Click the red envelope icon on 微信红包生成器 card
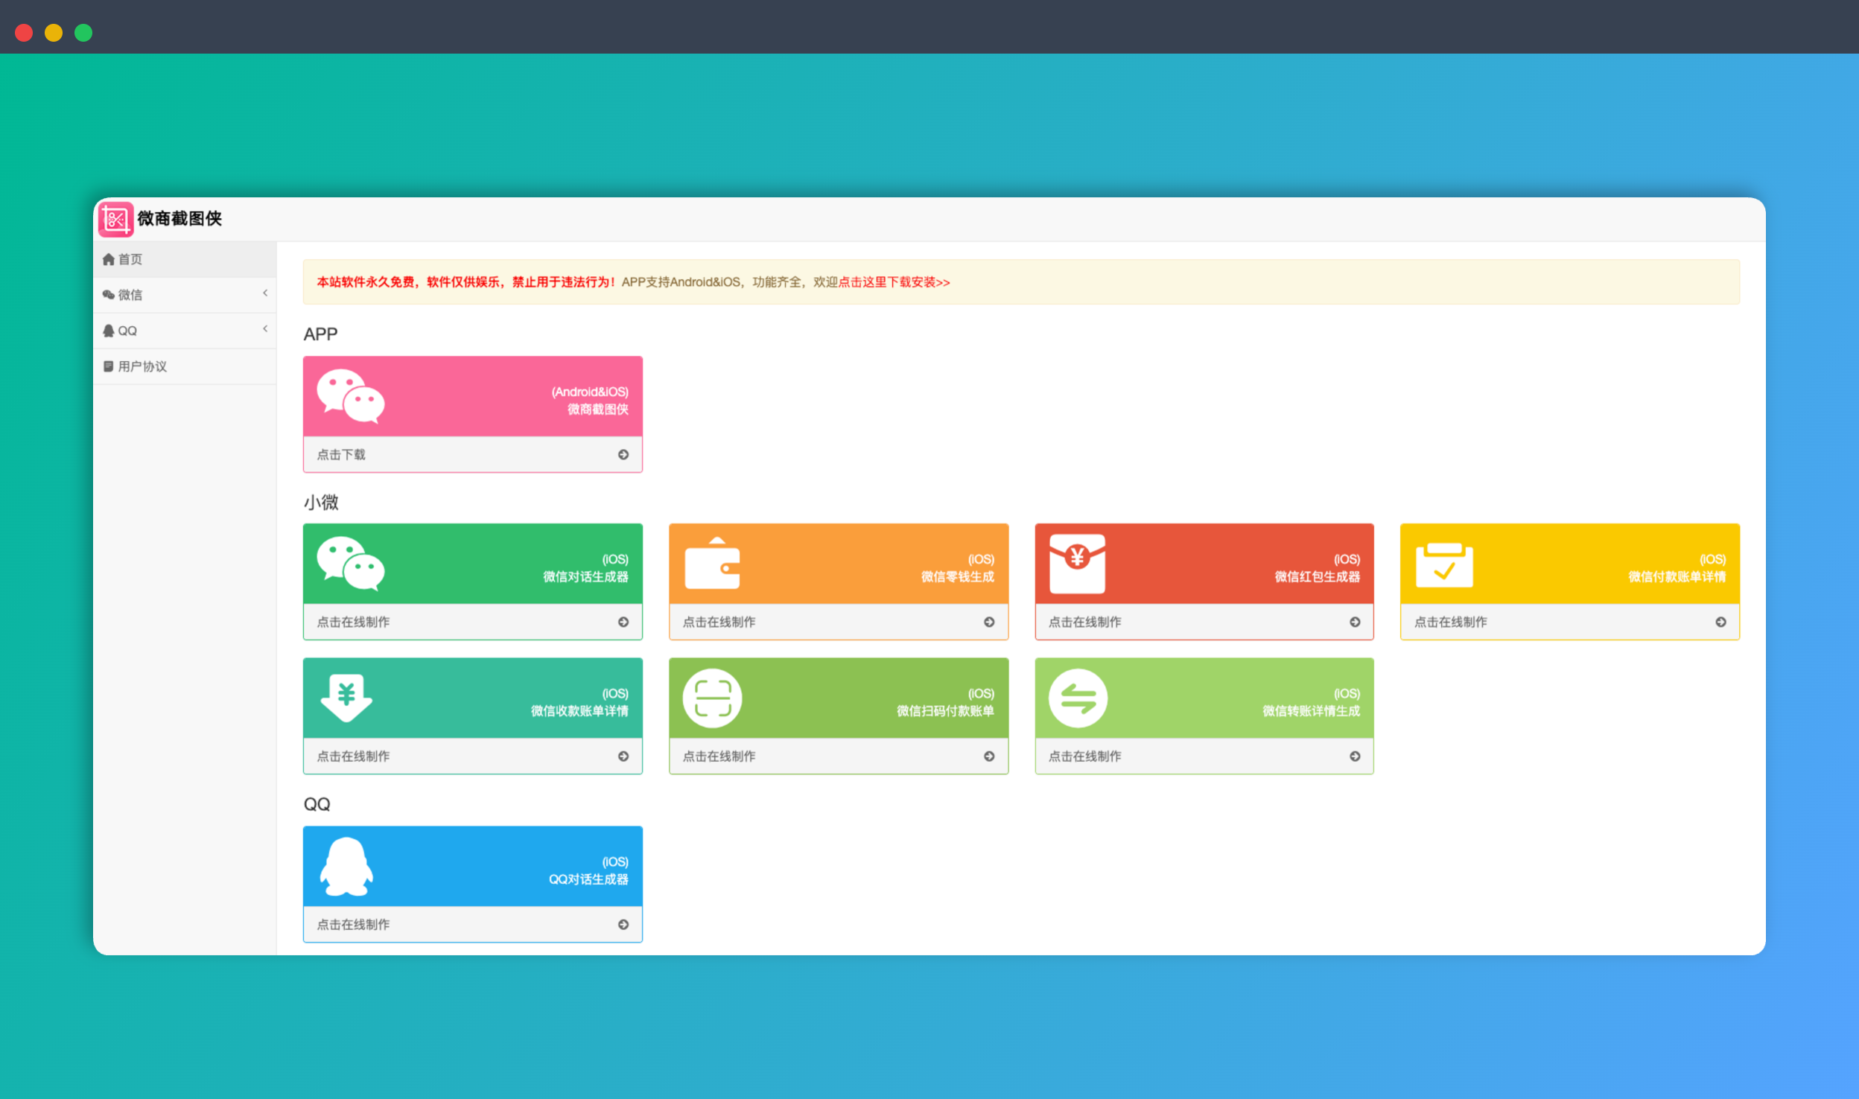This screenshot has height=1099, width=1859. click(1077, 564)
